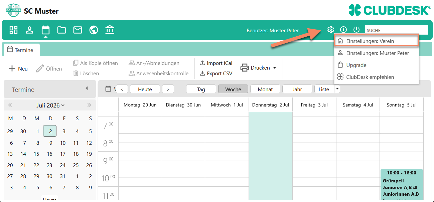Select day 19 in mini calendar
Image resolution: width=434 pixels, height=202 pixels.
pos(89,154)
